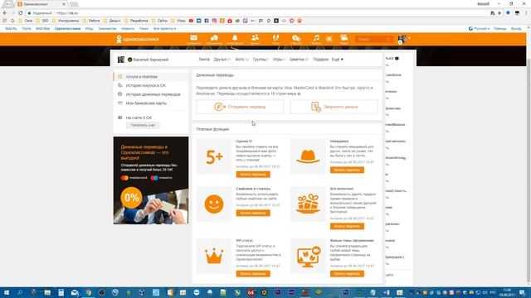This screenshot has width=531, height=298.
Task: Open the Подарки tab
Action: (x=320, y=60)
